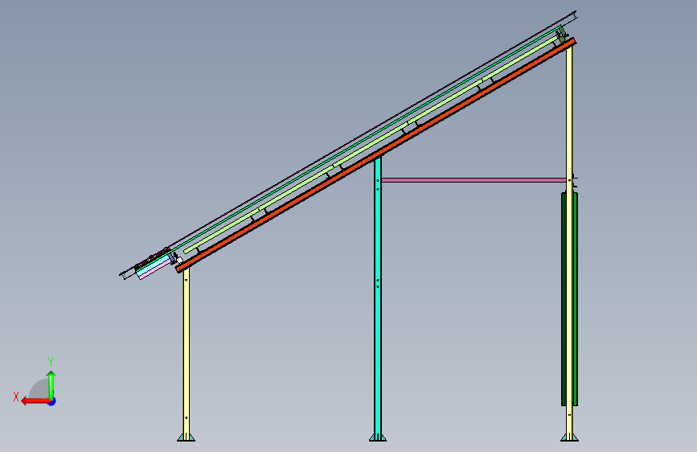Click the base plate of the cyan post
The image size is (697, 452).
(x=378, y=438)
